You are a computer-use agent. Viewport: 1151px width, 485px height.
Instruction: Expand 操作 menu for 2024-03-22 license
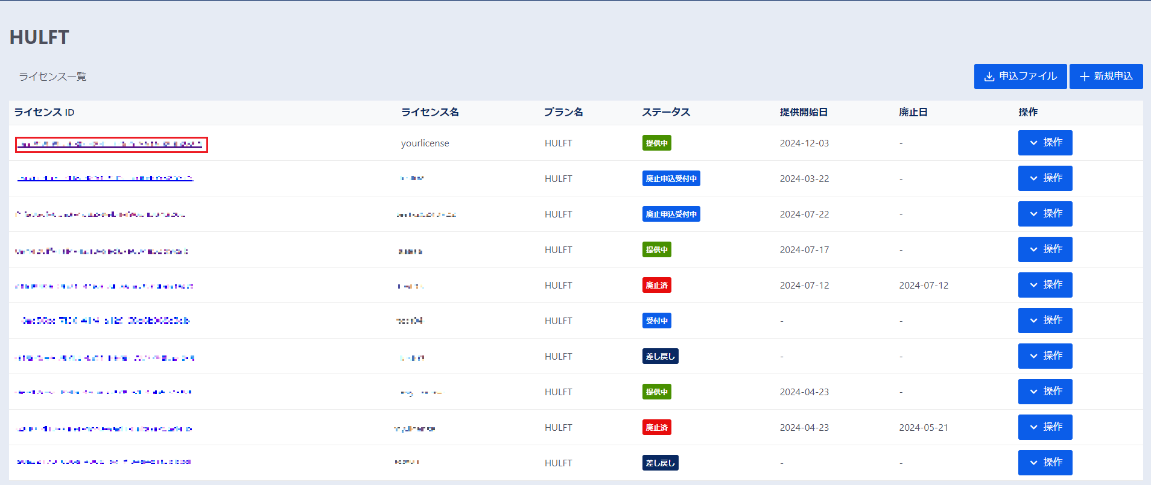(x=1045, y=178)
